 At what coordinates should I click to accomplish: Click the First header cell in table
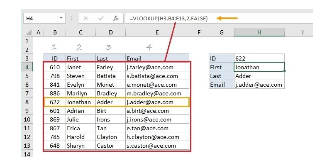(81, 58)
